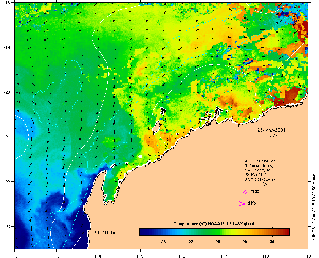
Task: Click the longitude axis label 113
Action: click(56, 256)
